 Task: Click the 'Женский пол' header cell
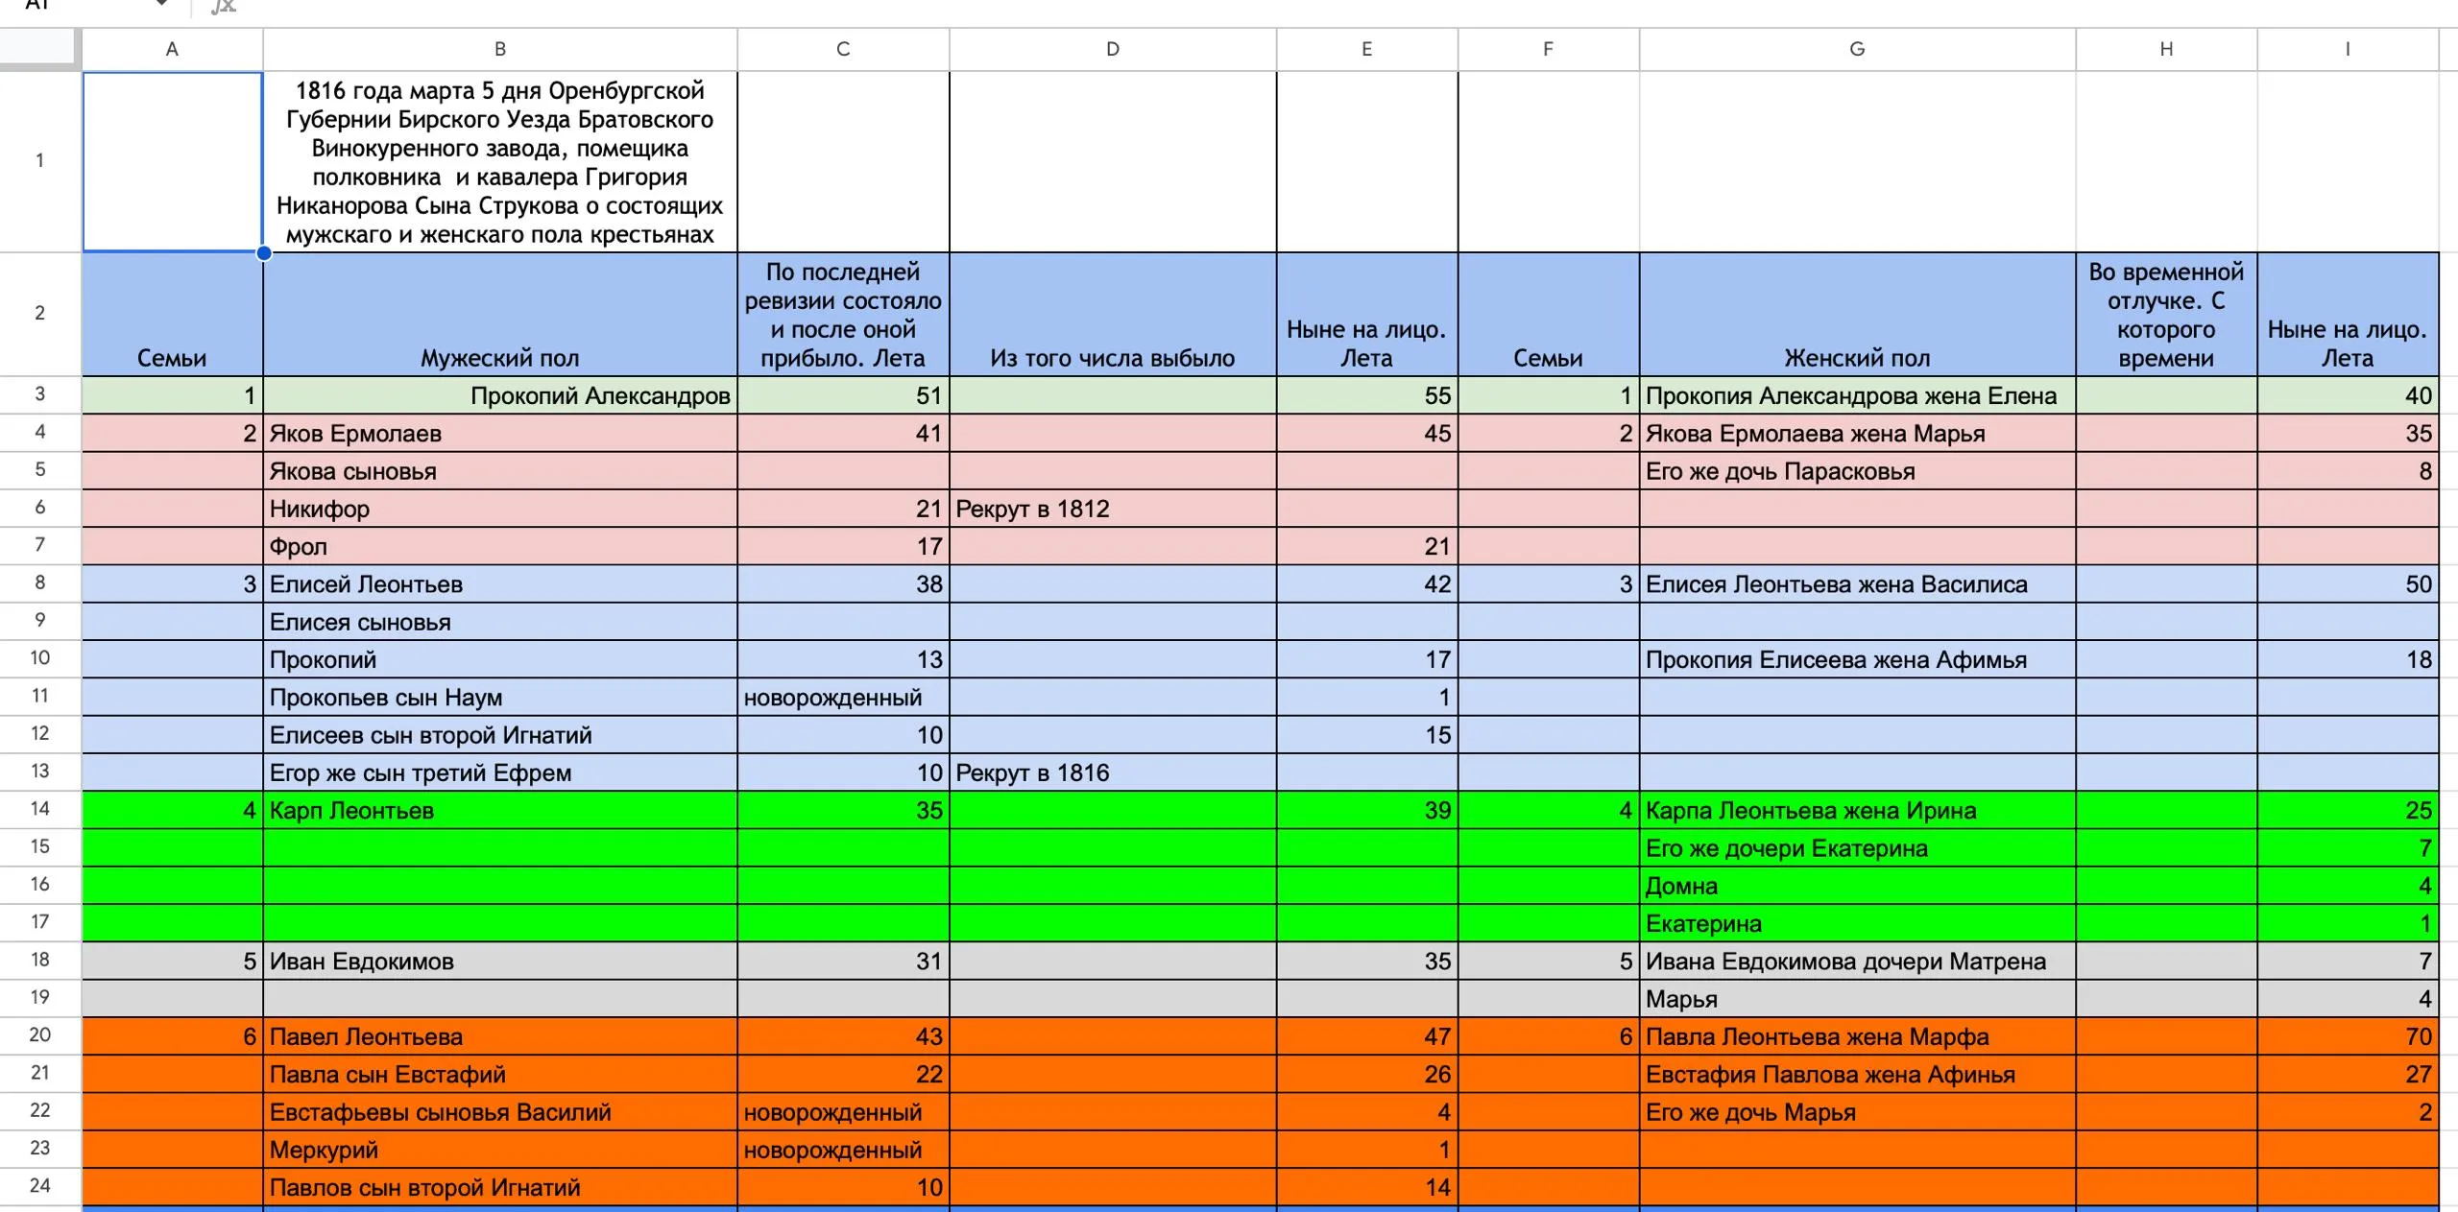click(1858, 314)
